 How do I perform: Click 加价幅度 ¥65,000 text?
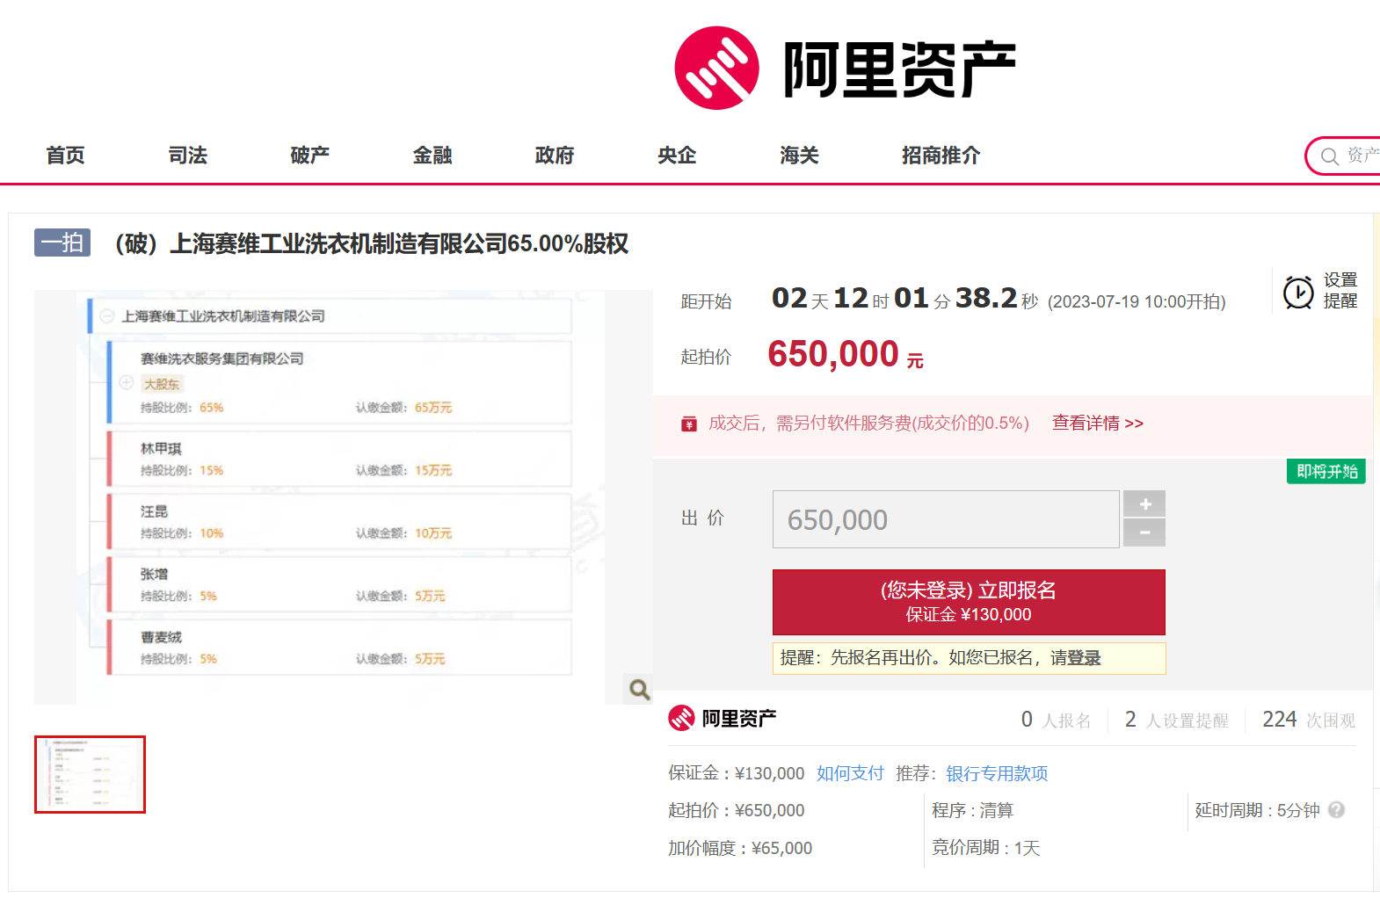[740, 848]
